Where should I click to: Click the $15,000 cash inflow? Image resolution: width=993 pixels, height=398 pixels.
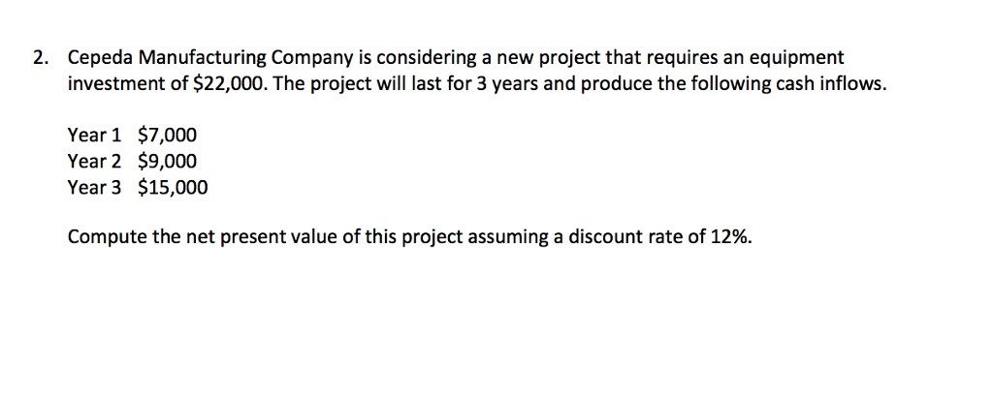click(173, 188)
